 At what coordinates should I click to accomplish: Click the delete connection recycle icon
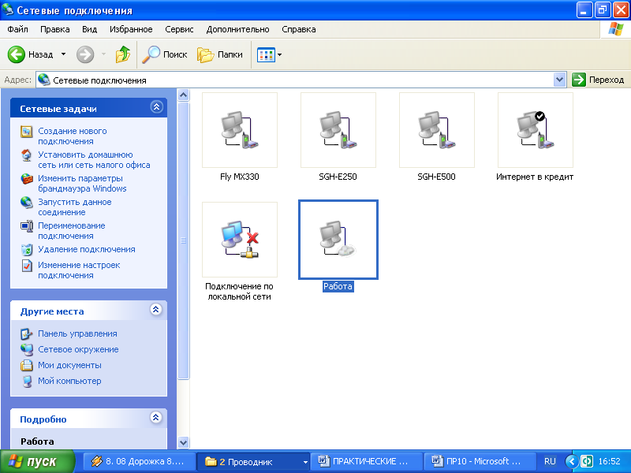pyautogui.click(x=27, y=250)
